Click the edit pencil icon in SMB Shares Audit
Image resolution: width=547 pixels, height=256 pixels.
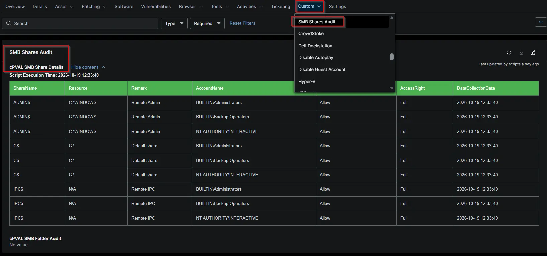click(x=533, y=53)
